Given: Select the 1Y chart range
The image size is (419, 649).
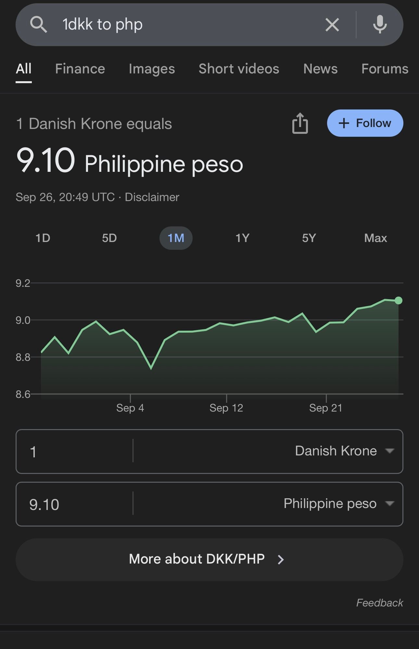Looking at the screenshot, I should click(242, 238).
